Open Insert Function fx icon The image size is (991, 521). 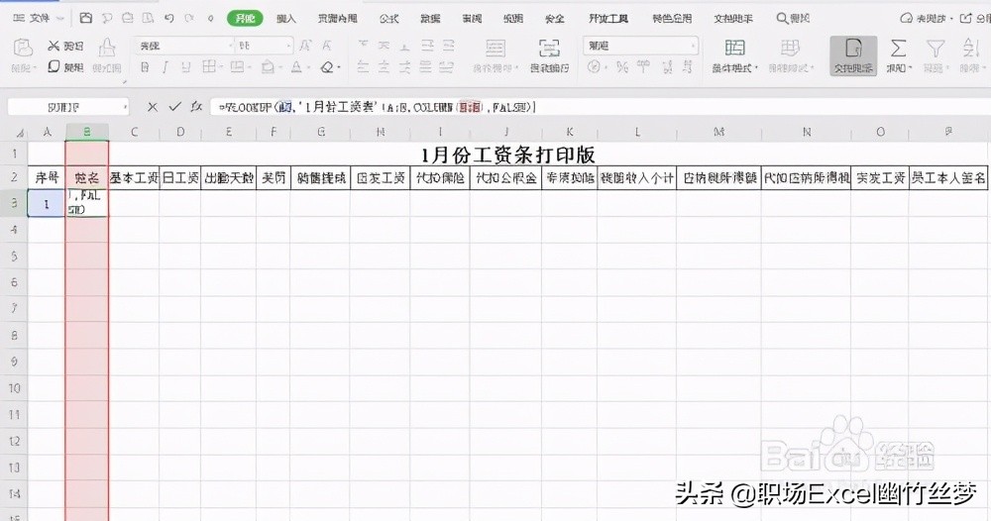(x=196, y=106)
